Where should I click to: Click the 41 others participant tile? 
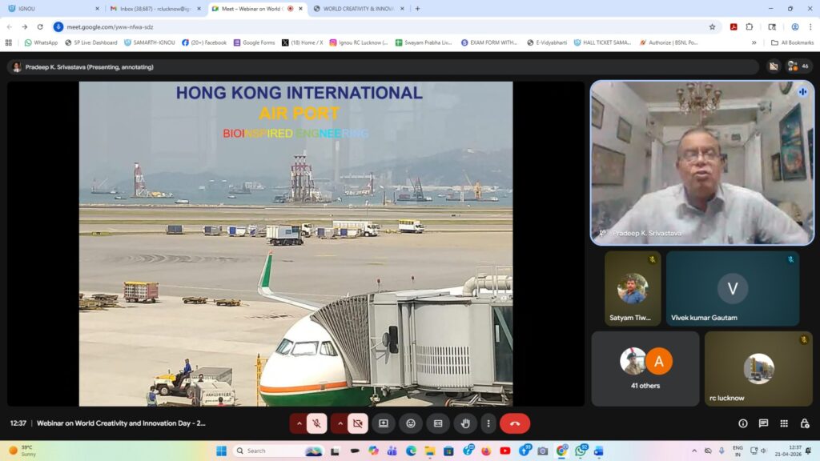click(x=645, y=369)
